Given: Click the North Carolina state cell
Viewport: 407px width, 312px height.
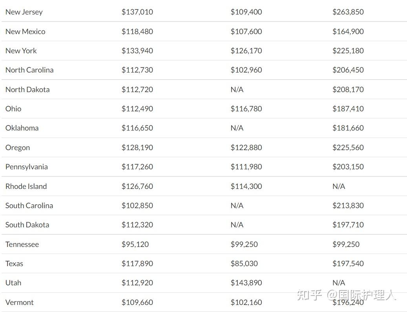Looking at the screenshot, I should tap(29, 70).
